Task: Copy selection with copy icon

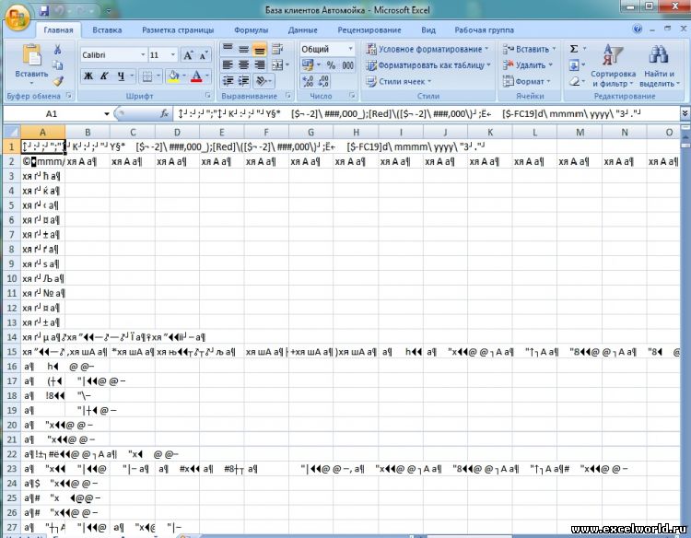Action: (58, 65)
